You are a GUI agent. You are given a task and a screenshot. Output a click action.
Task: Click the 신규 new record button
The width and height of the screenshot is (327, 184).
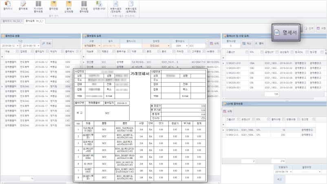(309, 28)
